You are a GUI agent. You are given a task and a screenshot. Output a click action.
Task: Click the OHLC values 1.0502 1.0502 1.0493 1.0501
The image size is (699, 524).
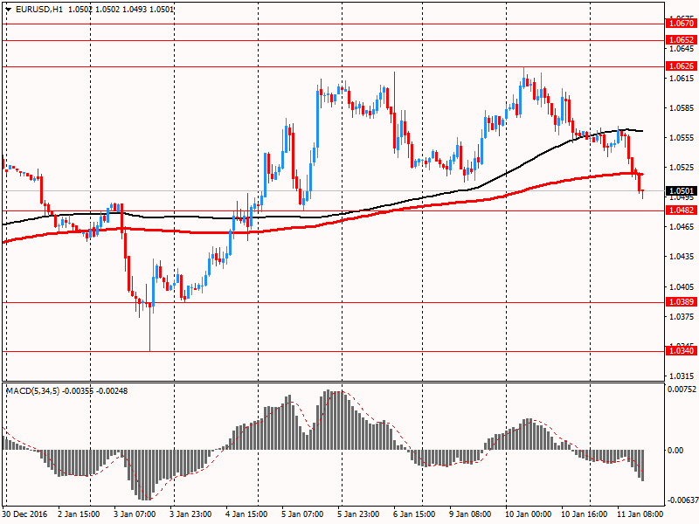(121, 9)
